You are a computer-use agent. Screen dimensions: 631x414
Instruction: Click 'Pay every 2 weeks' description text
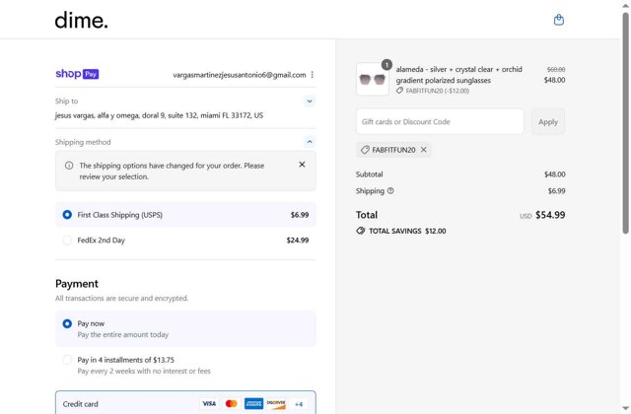click(x=144, y=371)
